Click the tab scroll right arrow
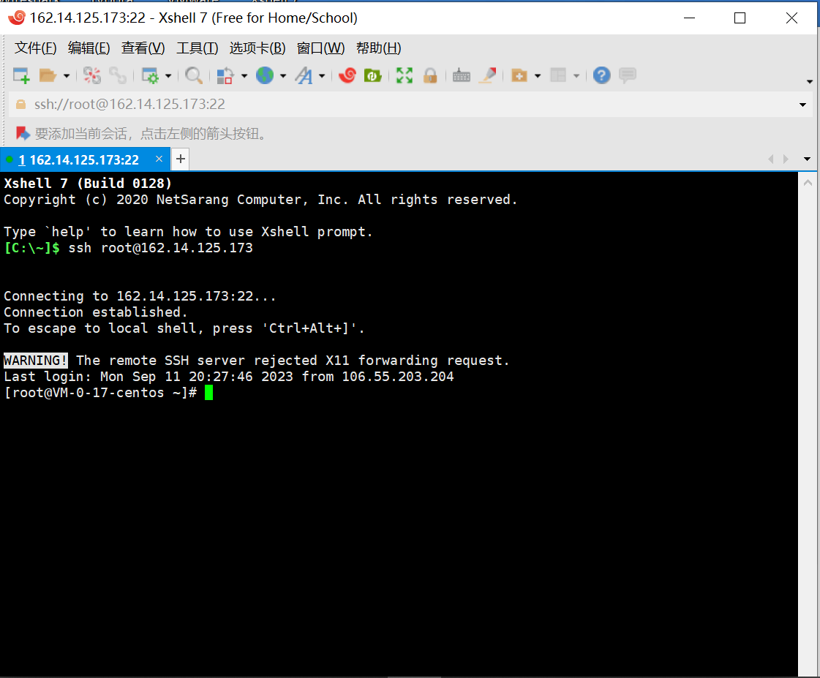 tap(786, 159)
